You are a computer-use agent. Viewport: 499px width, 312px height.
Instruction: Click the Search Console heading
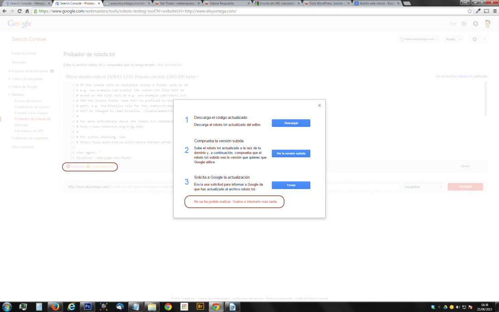click(29, 39)
